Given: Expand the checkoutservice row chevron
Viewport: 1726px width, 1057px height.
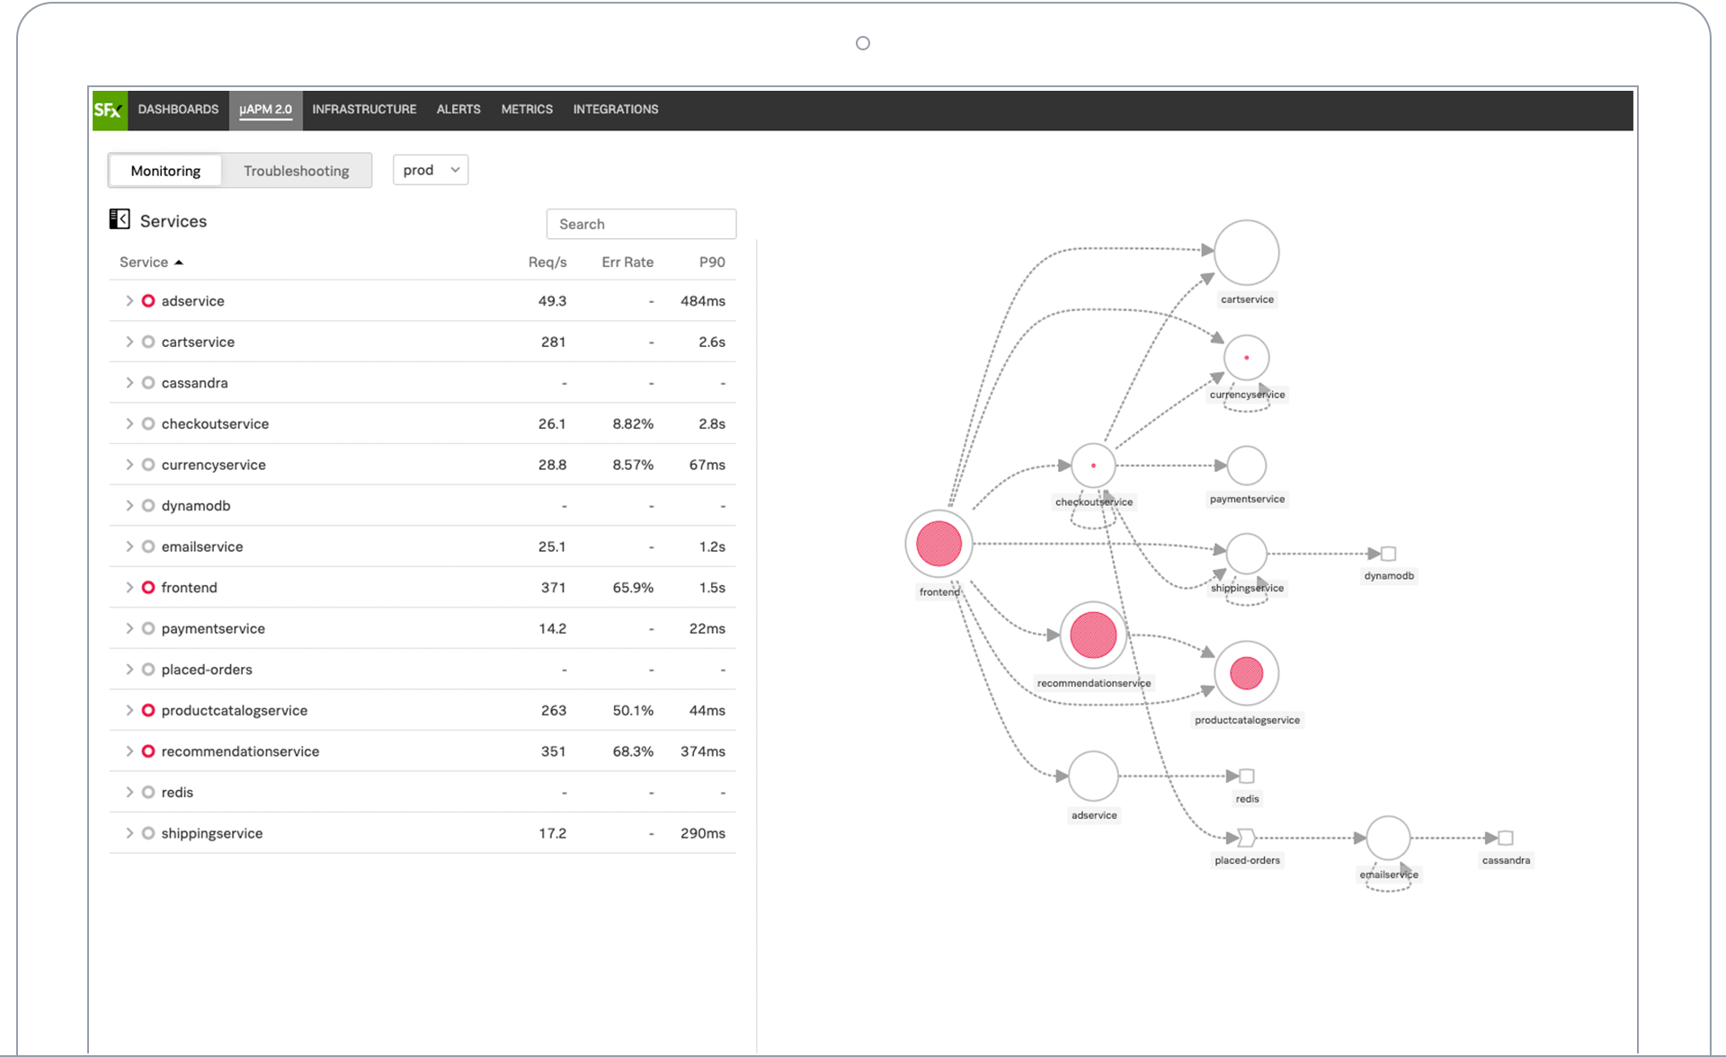Looking at the screenshot, I should [129, 424].
